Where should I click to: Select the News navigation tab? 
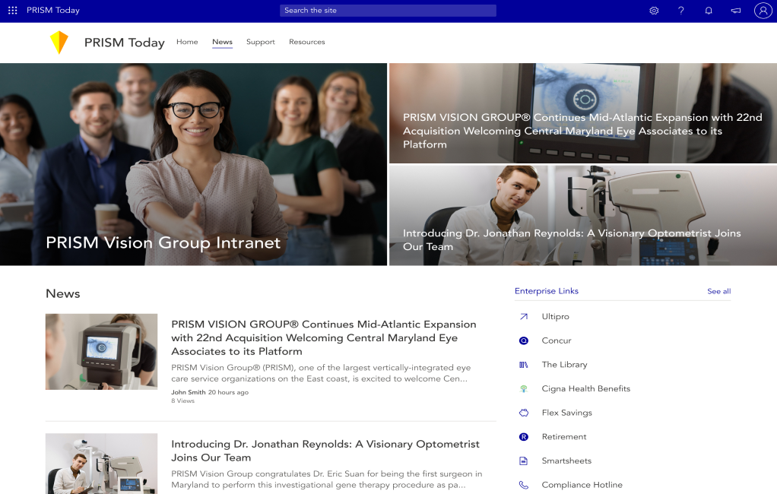(x=223, y=42)
